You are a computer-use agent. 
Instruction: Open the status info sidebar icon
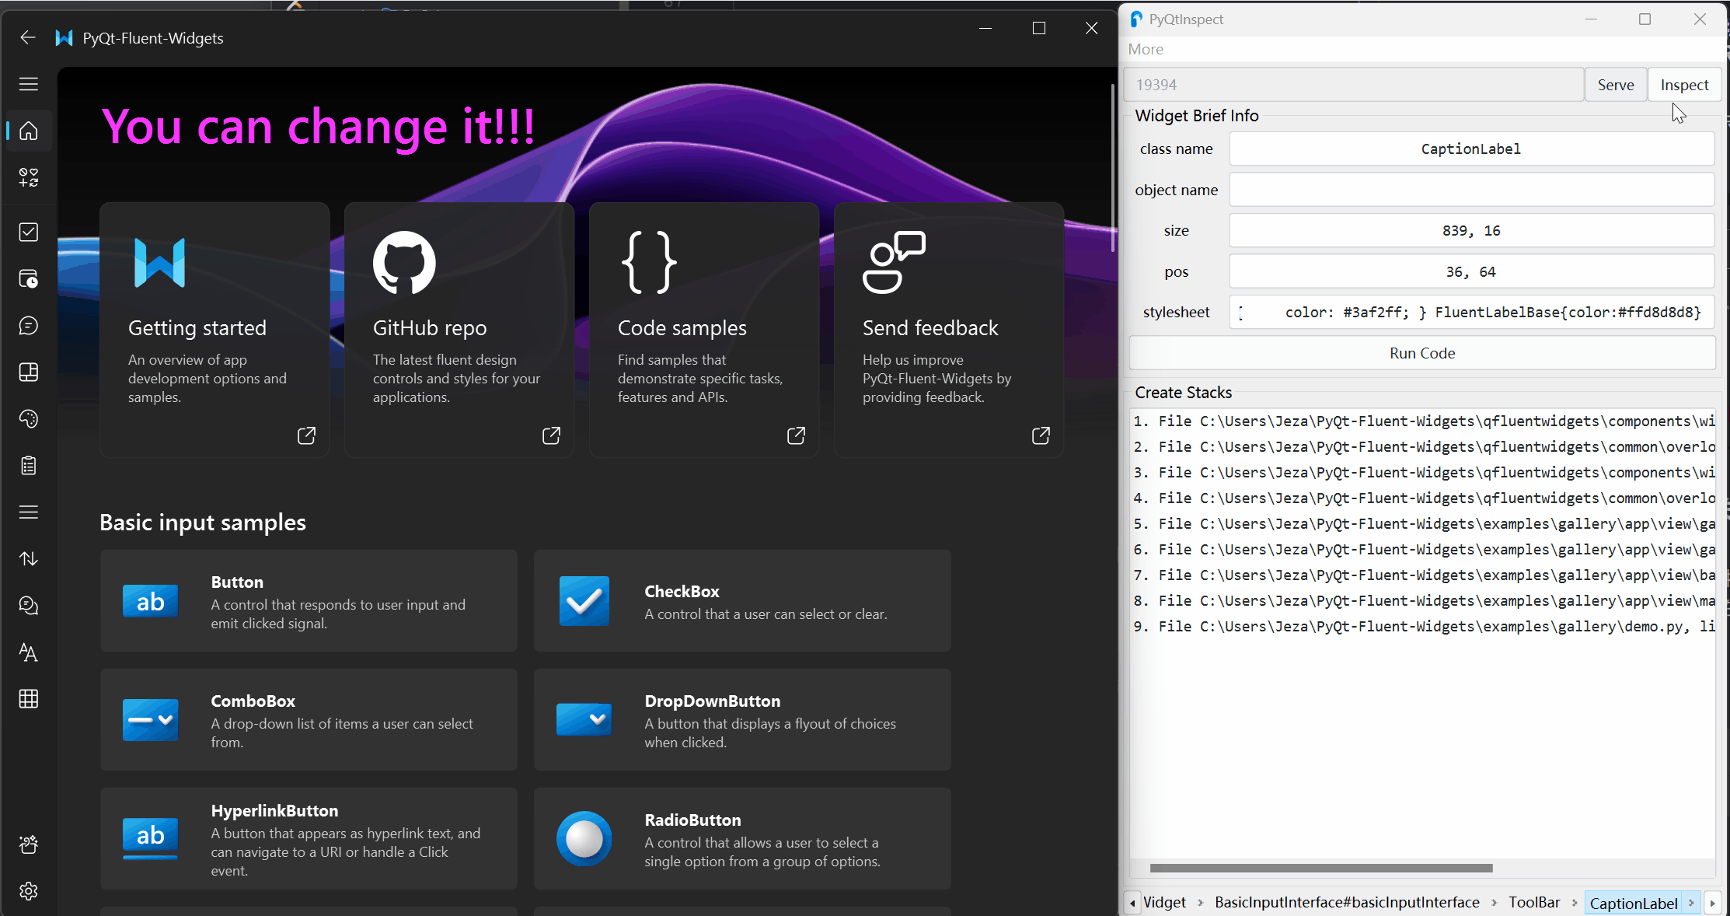[x=29, y=605]
